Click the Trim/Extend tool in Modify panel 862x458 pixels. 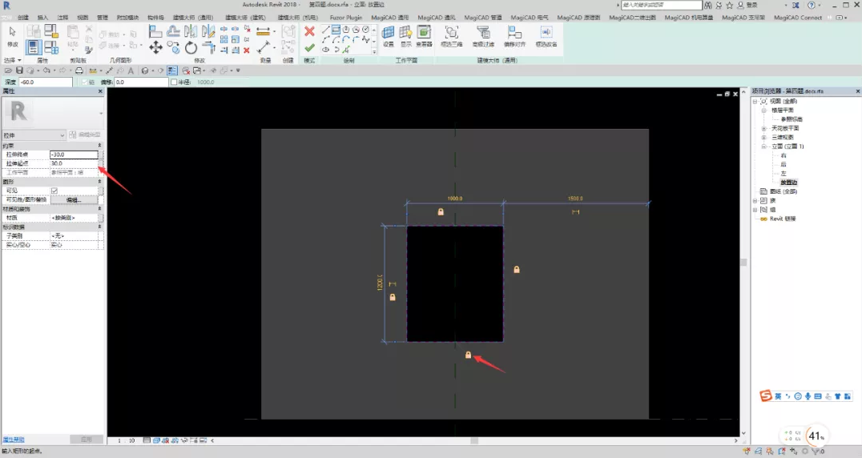pyautogui.click(x=209, y=48)
